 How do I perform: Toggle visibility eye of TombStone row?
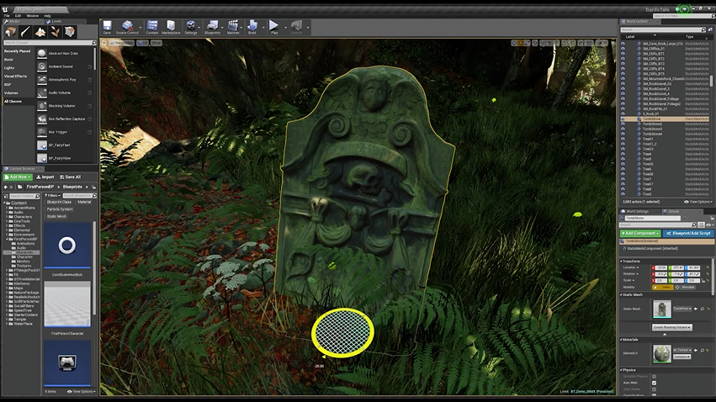[x=623, y=119]
